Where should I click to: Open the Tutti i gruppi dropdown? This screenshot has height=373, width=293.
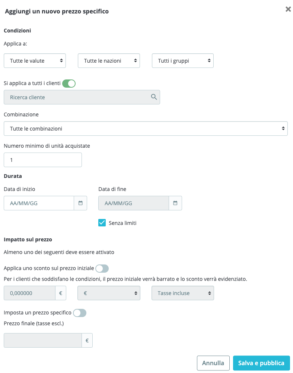point(182,61)
